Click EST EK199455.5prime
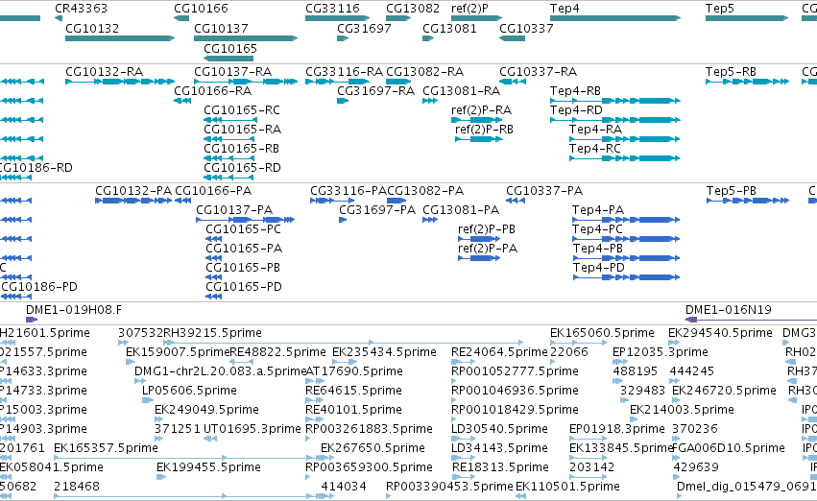 [209, 467]
